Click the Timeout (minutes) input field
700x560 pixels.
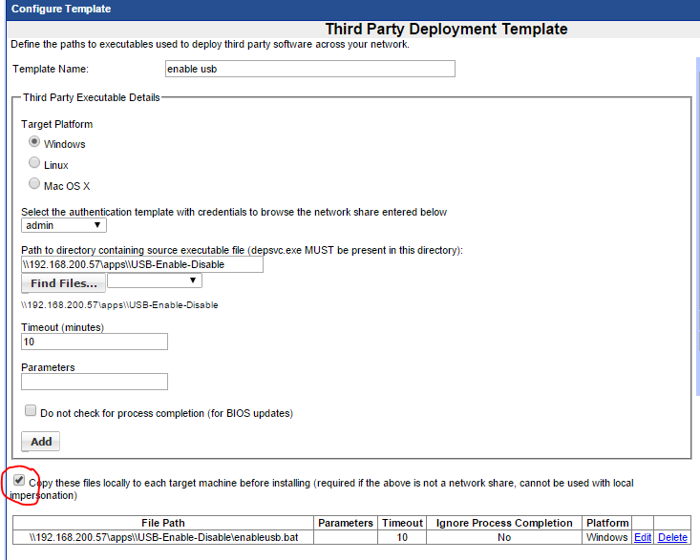(95, 342)
